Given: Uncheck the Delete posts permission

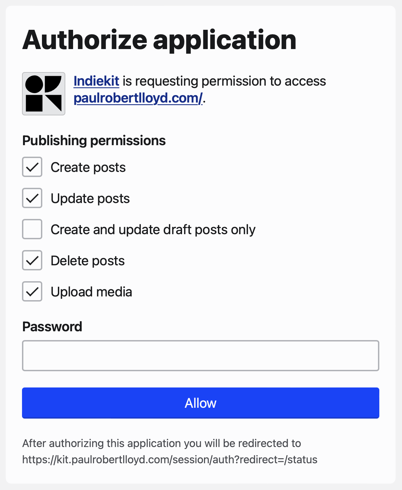Looking at the screenshot, I should coord(32,260).
